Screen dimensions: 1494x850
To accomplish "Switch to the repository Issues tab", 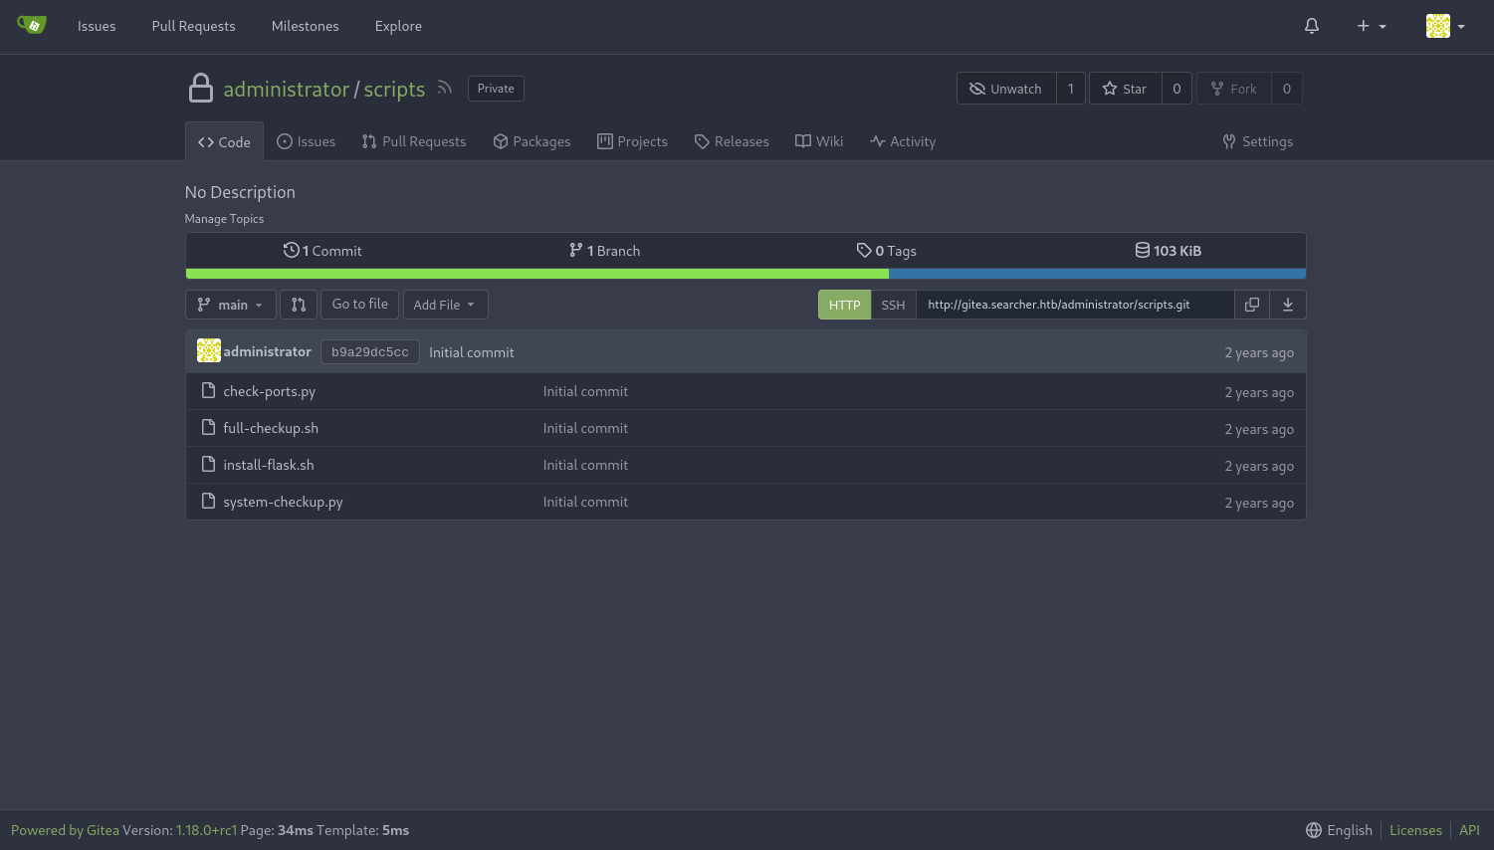I will coord(306,141).
